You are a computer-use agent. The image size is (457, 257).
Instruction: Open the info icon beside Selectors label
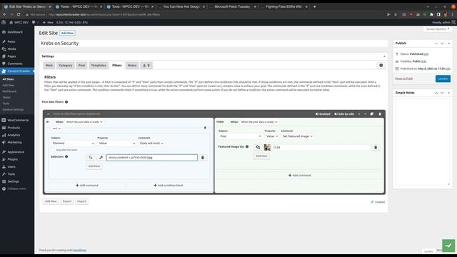(x=66, y=157)
